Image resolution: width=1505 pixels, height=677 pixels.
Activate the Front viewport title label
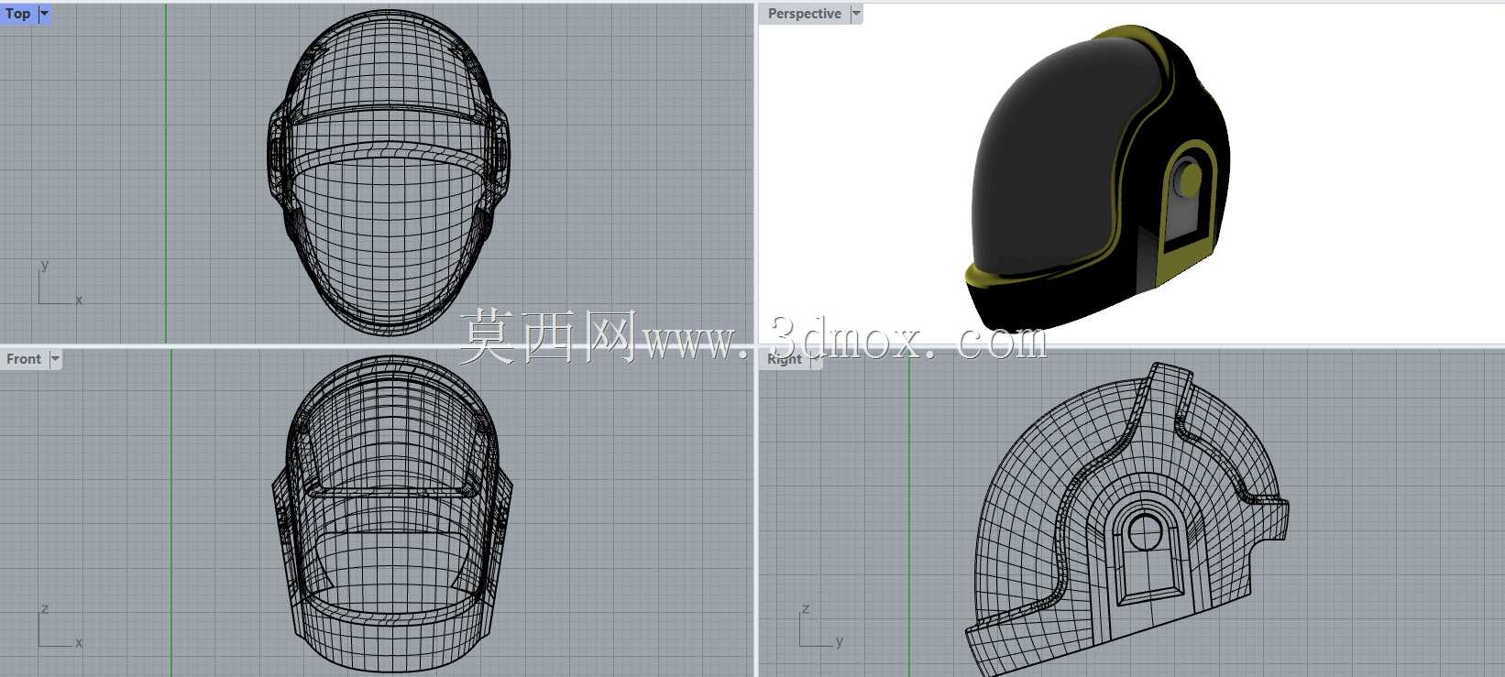click(24, 359)
